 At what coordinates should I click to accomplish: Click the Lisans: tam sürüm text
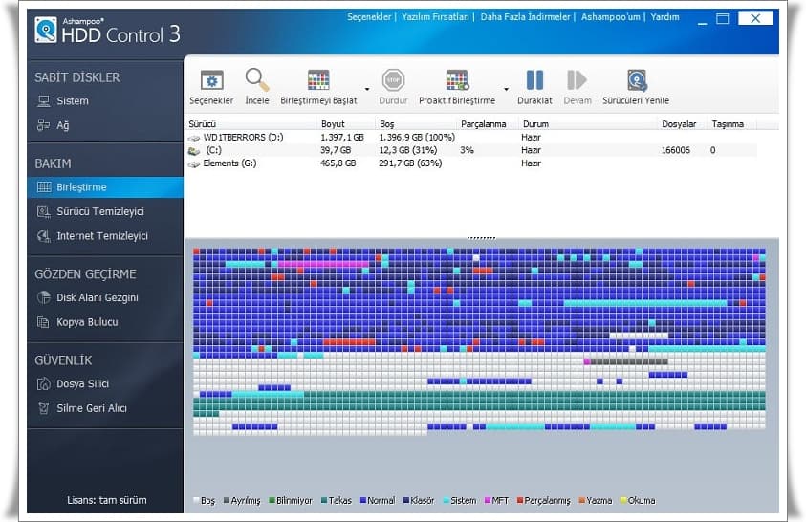[x=107, y=500]
